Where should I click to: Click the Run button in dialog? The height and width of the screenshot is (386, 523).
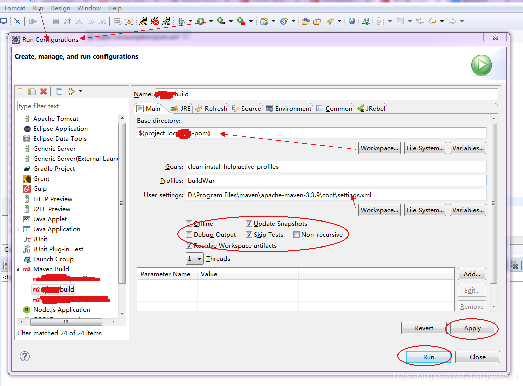428,357
